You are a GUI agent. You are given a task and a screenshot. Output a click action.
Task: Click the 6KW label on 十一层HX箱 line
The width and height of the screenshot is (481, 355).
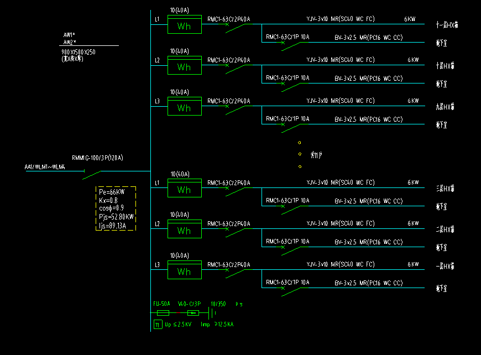point(410,19)
